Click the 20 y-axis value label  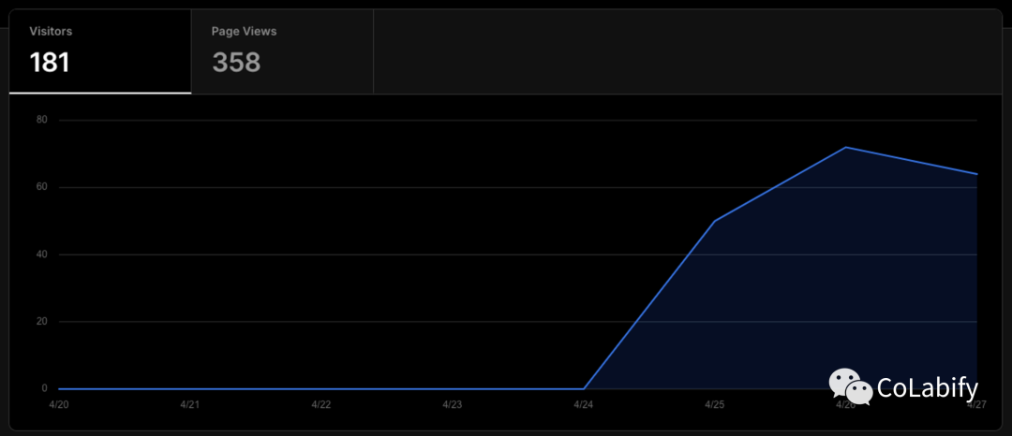(x=42, y=322)
